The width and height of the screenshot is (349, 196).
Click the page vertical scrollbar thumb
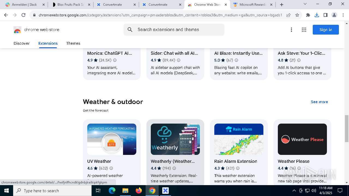[347, 128]
